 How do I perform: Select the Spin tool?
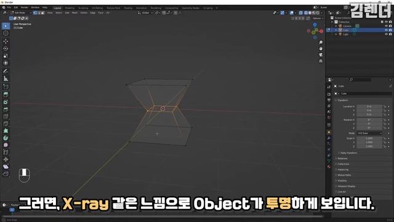[x=6, y=138]
